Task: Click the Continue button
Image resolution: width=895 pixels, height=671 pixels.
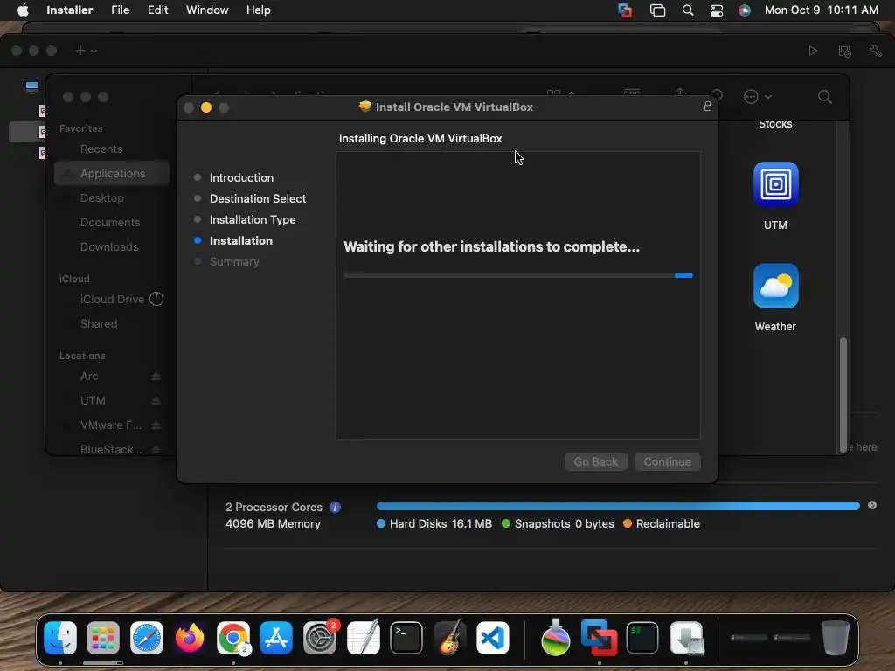Action: pyautogui.click(x=667, y=461)
